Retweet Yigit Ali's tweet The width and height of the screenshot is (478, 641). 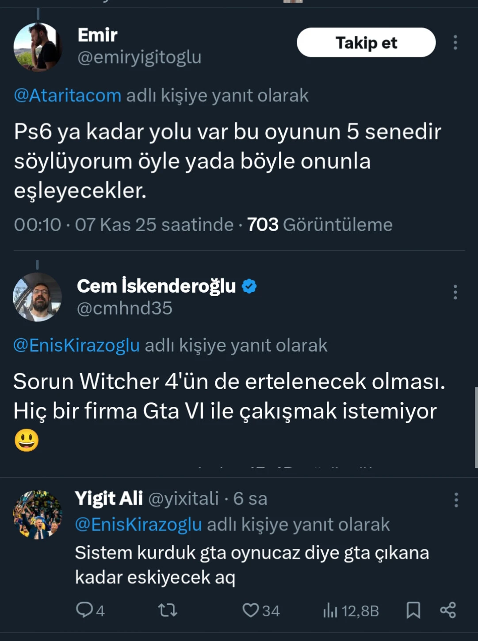coord(168,611)
